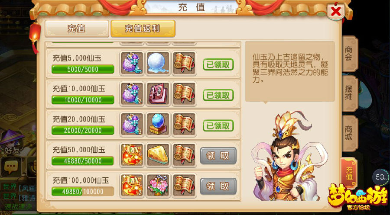
Task: Close the 充值 window with red X
Action: click(336, 11)
